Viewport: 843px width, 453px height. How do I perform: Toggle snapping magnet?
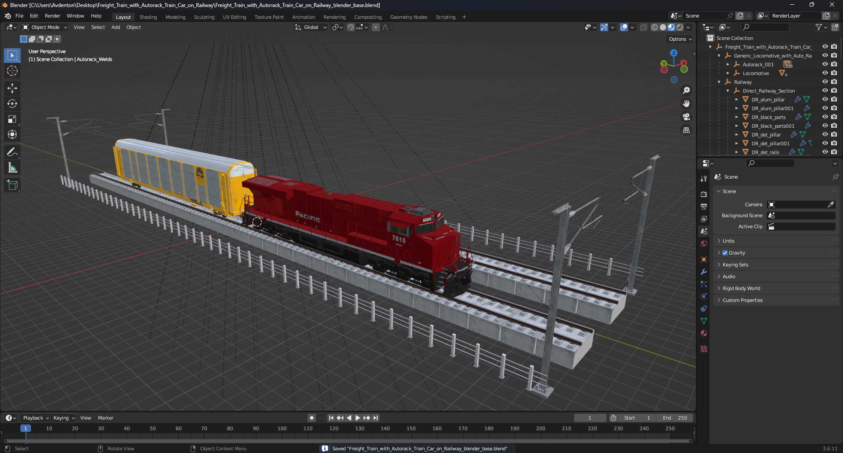point(351,27)
